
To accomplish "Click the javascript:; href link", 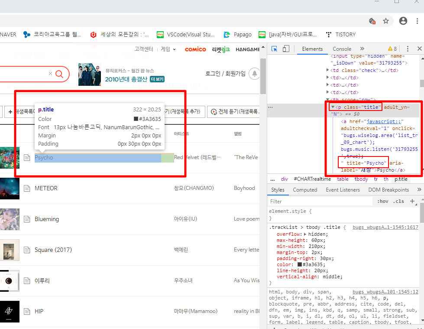I will click(x=384, y=121).
